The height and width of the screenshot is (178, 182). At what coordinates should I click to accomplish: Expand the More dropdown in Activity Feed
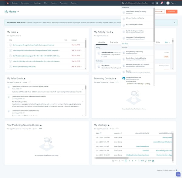tap(167, 42)
